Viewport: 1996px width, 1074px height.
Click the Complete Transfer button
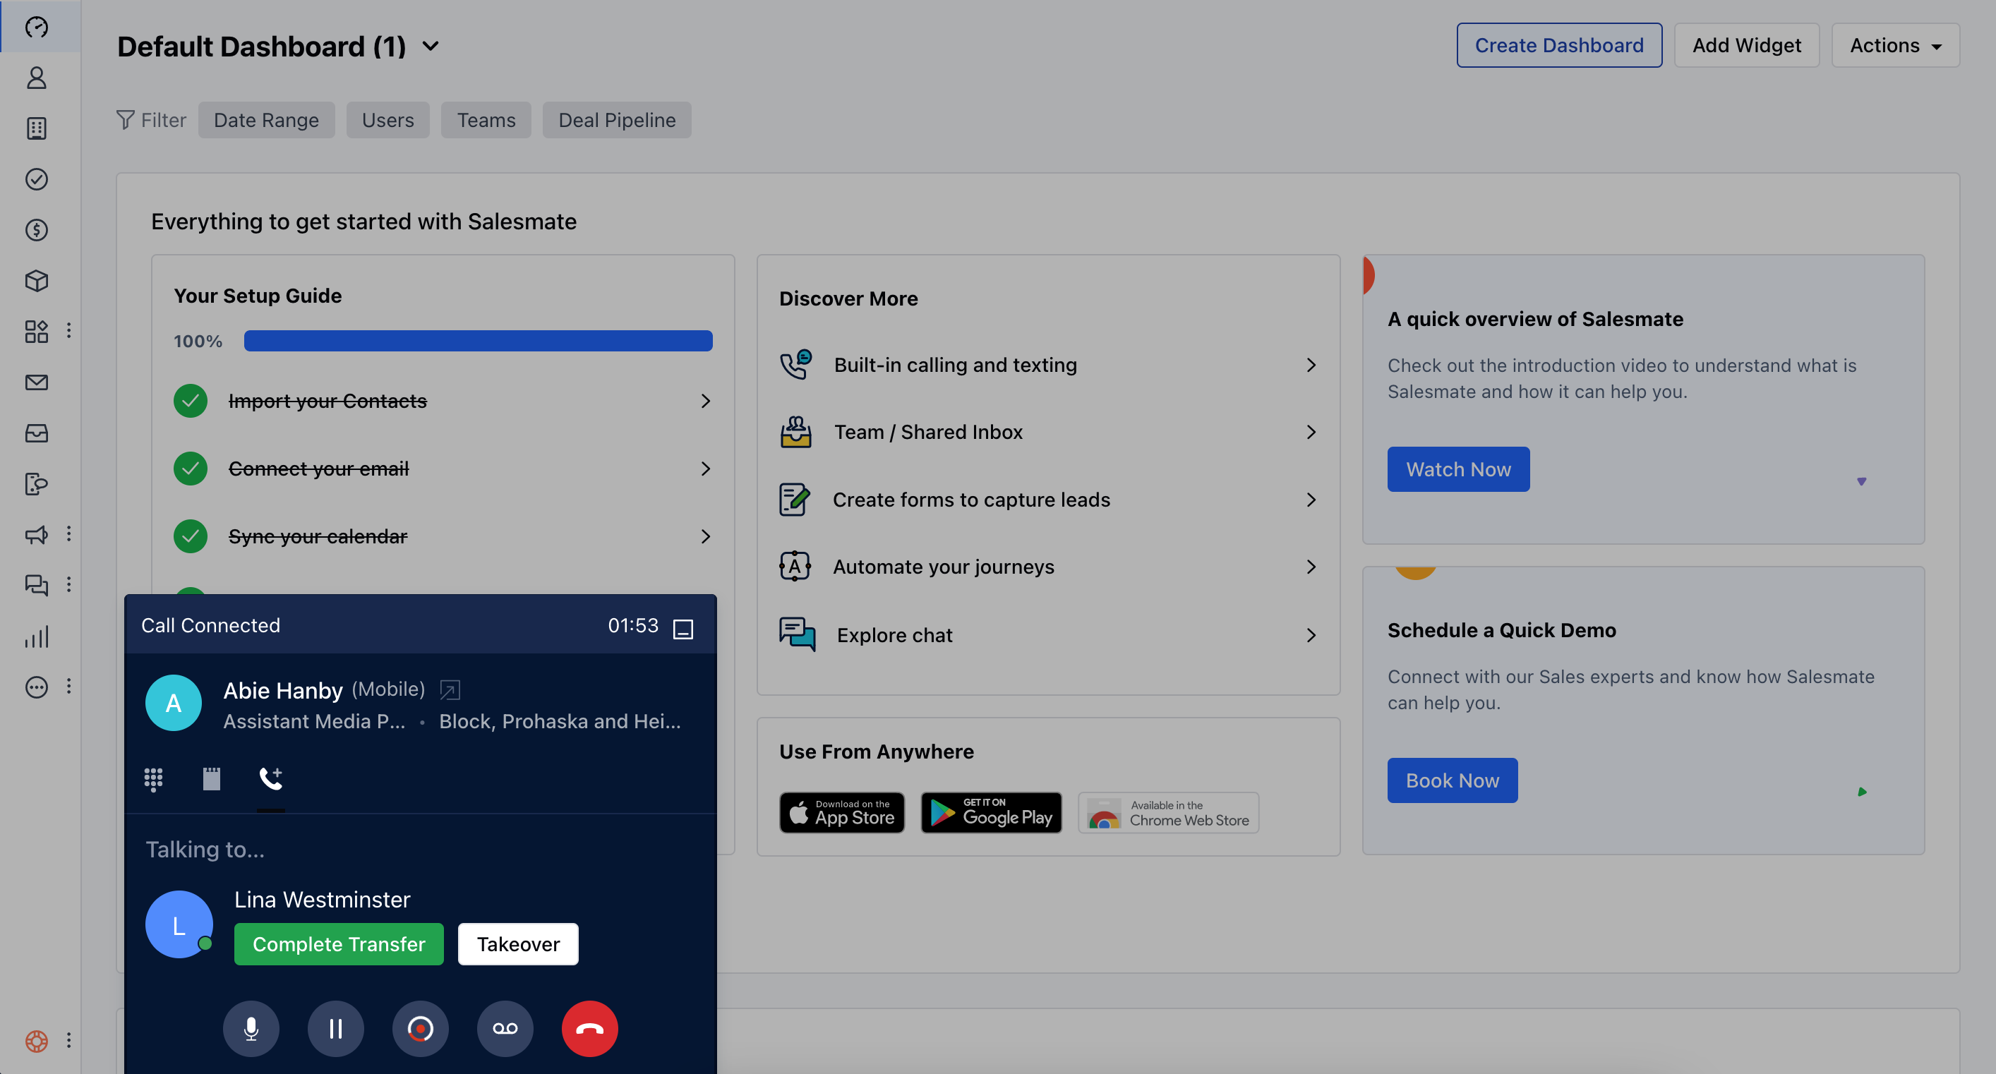[x=339, y=944]
